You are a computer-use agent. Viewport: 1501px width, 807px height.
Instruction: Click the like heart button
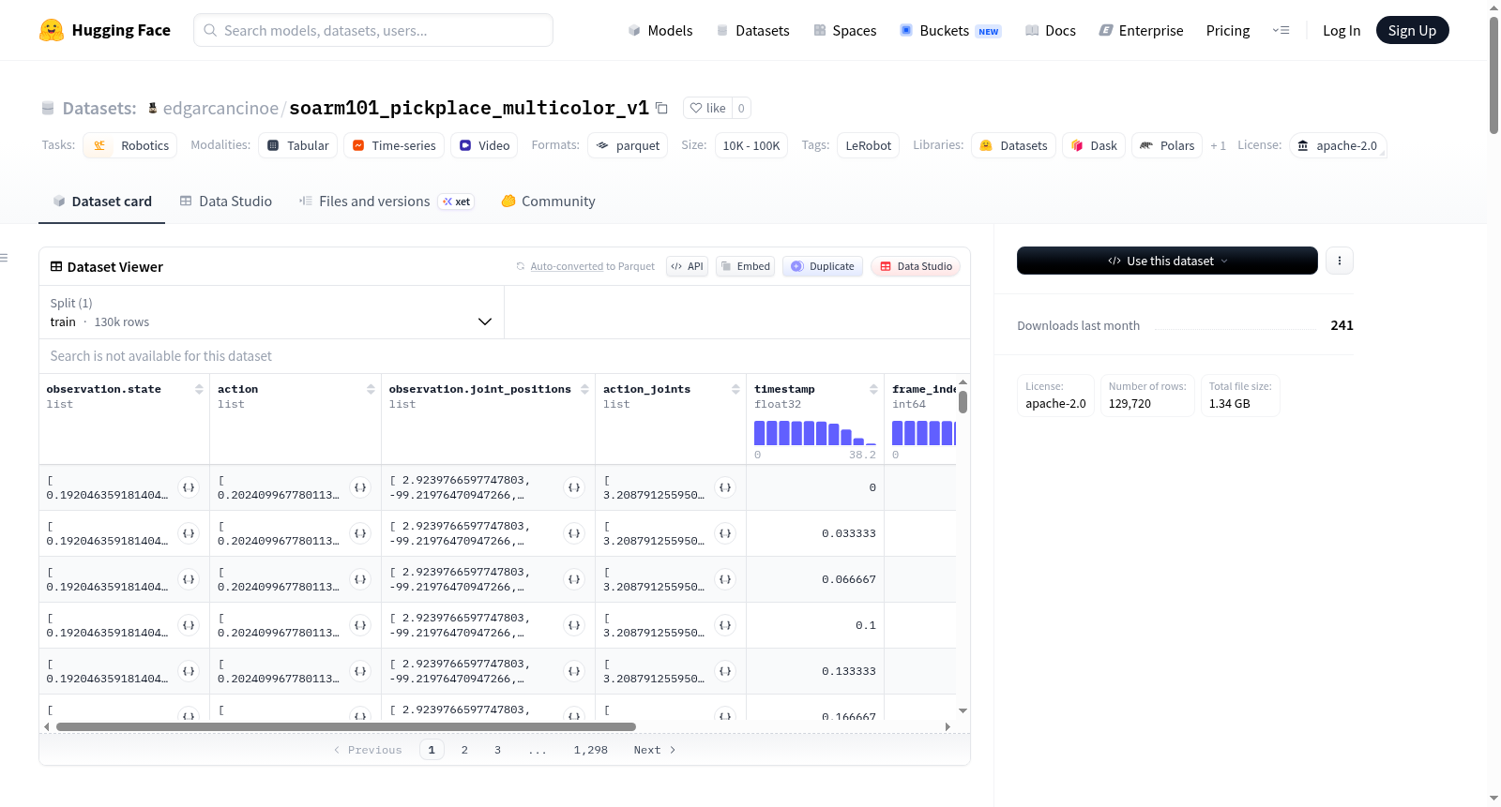[708, 108]
